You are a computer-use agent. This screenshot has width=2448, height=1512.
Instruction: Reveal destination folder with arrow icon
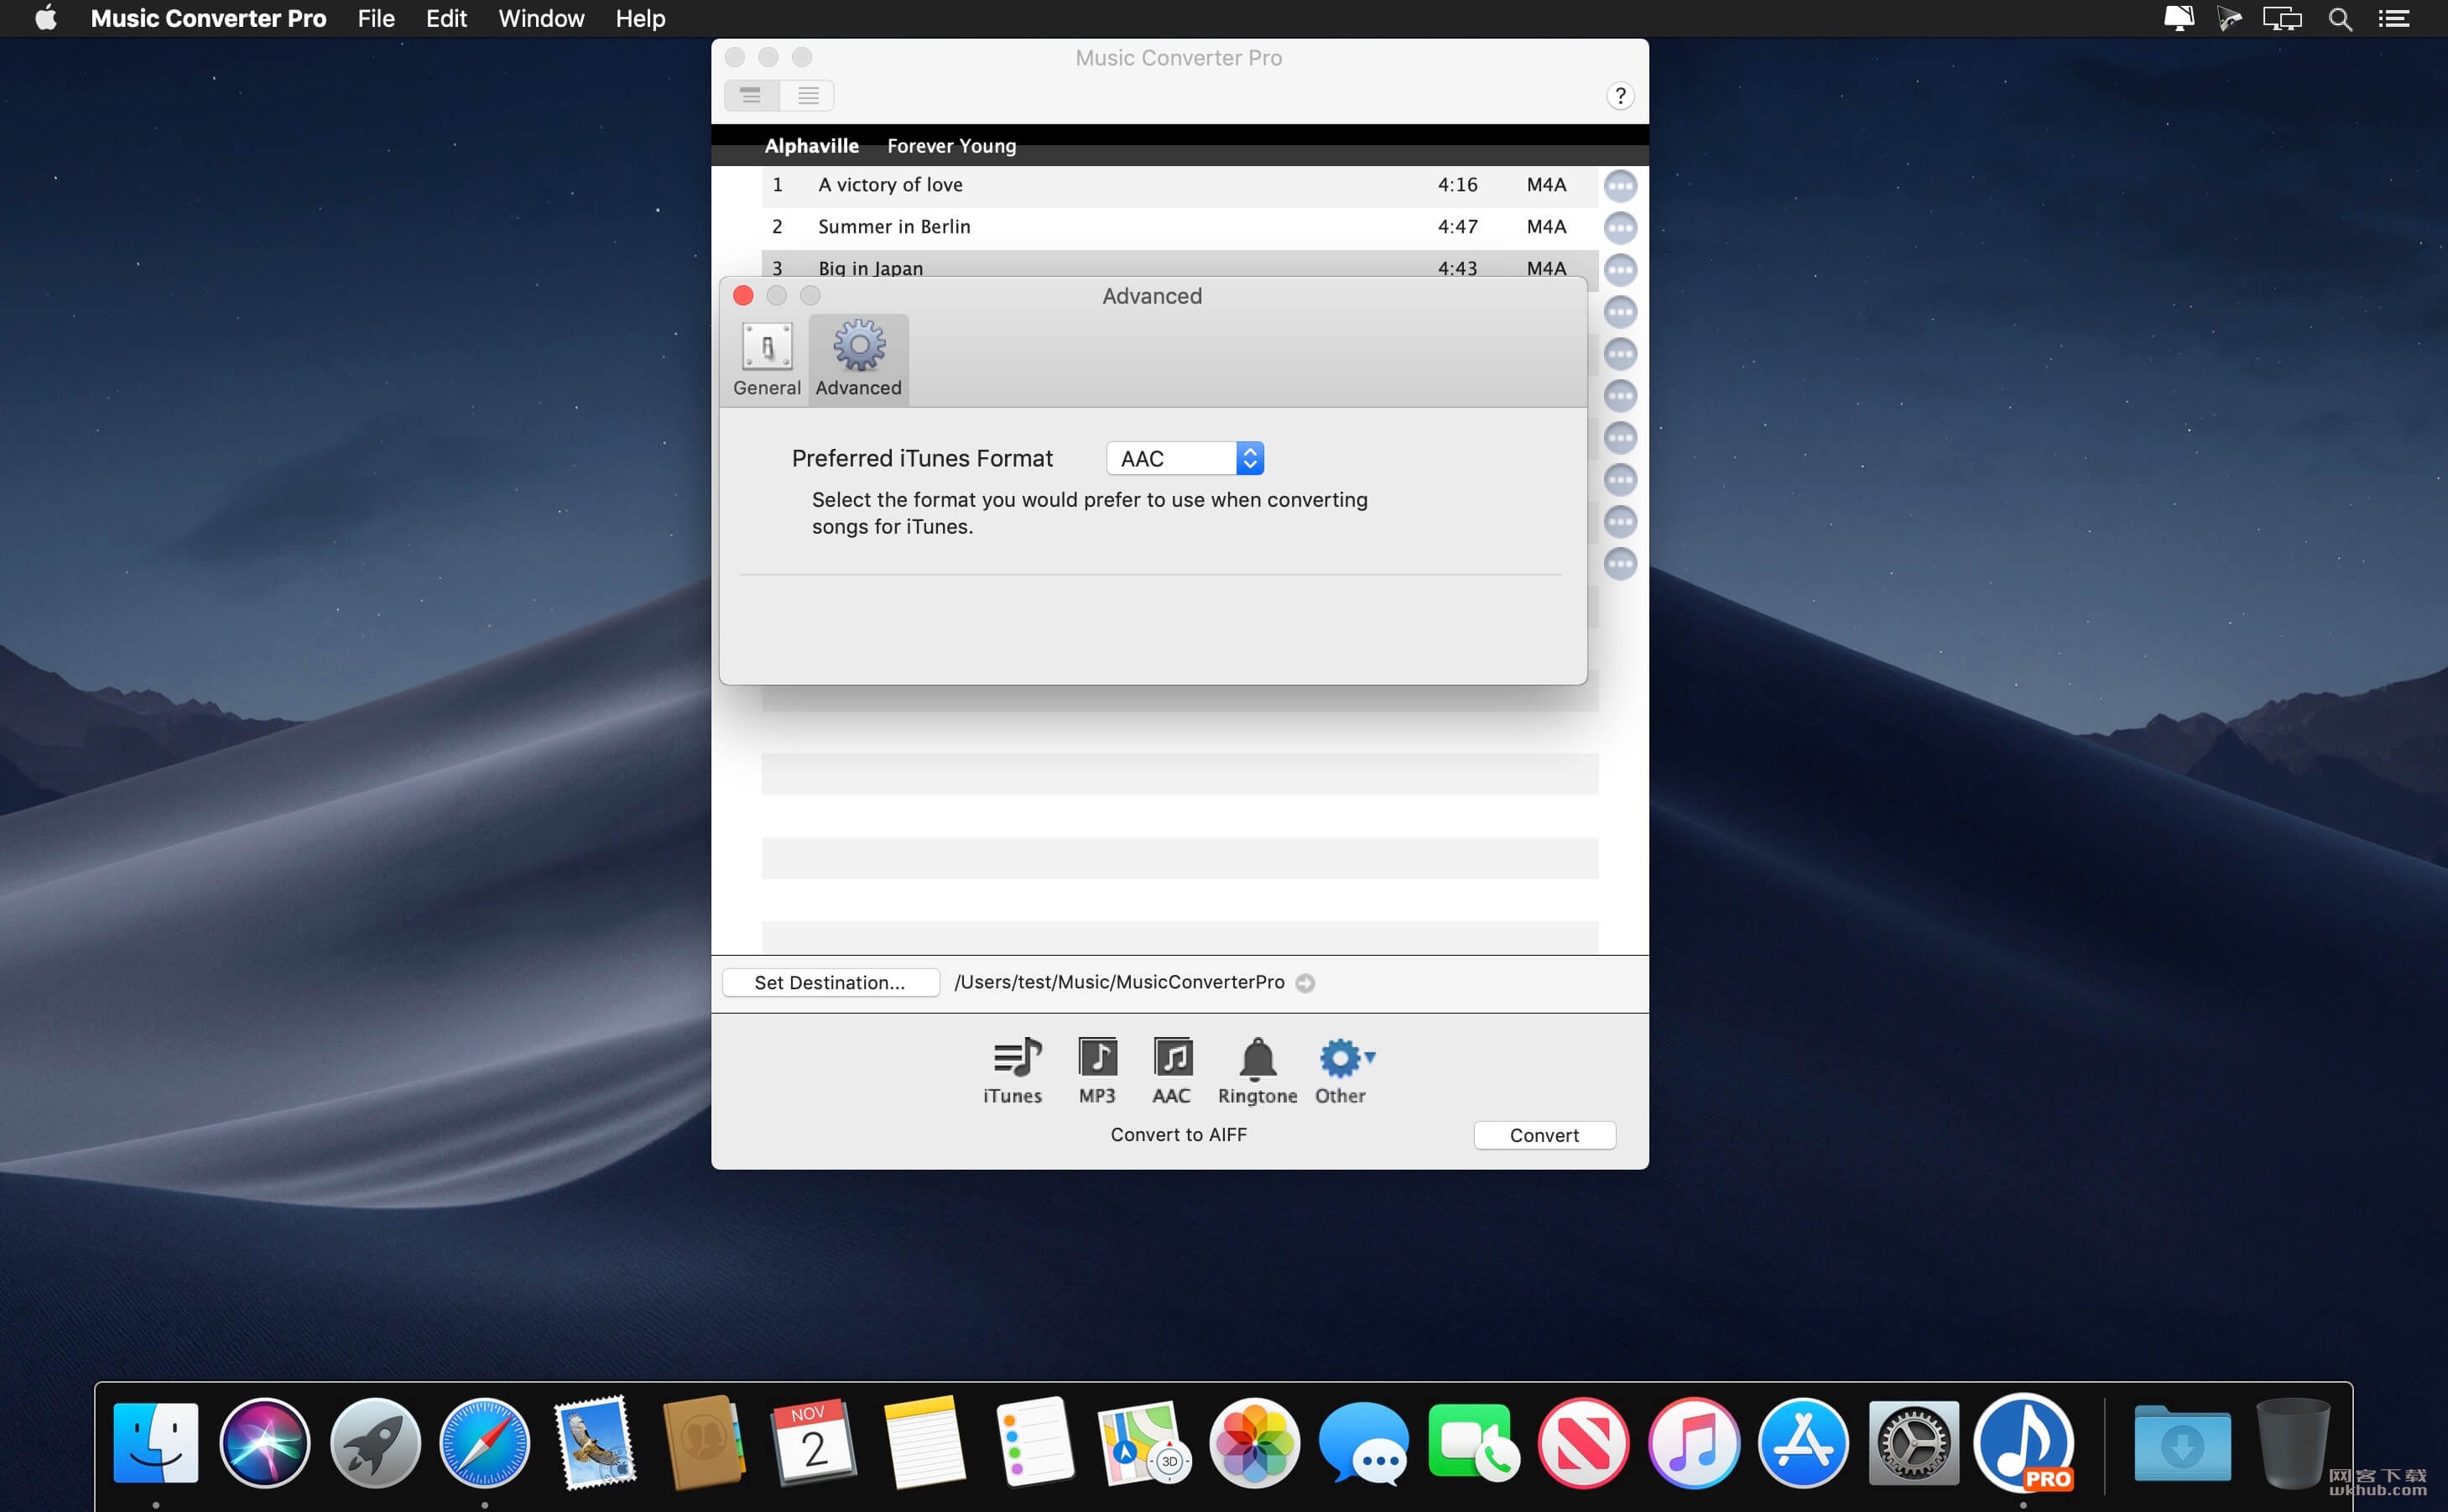click(x=1305, y=983)
